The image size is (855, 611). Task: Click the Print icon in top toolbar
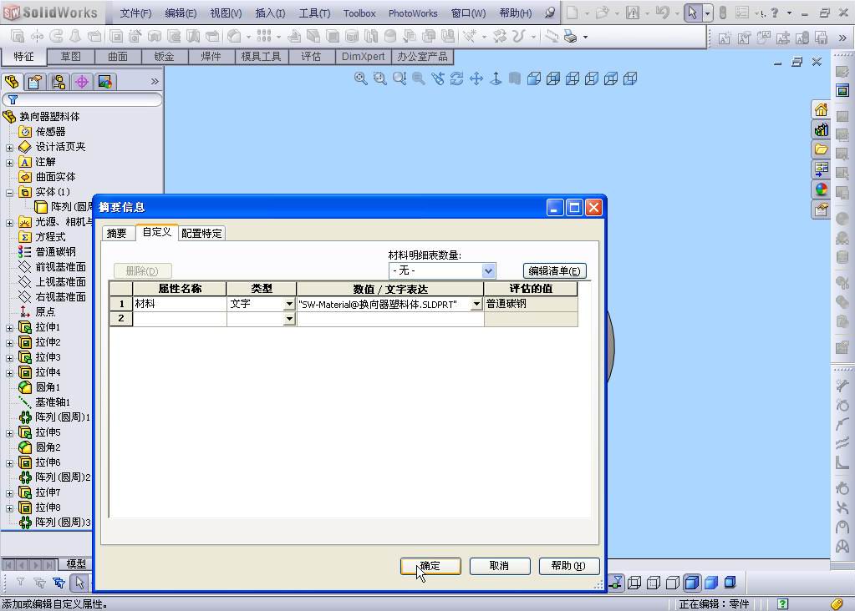click(x=570, y=37)
